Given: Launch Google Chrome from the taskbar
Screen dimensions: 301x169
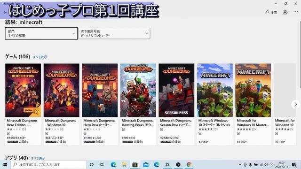Looking at the screenshot, I should pyautogui.click(x=189, y=165).
